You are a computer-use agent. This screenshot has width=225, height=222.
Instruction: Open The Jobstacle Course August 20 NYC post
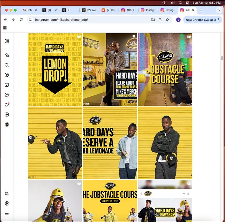coord(110,201)
